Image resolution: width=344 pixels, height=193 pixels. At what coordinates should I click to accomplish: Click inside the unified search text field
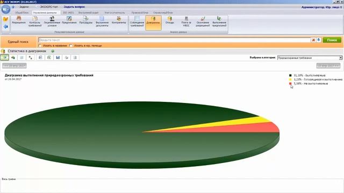coord(174,40)
